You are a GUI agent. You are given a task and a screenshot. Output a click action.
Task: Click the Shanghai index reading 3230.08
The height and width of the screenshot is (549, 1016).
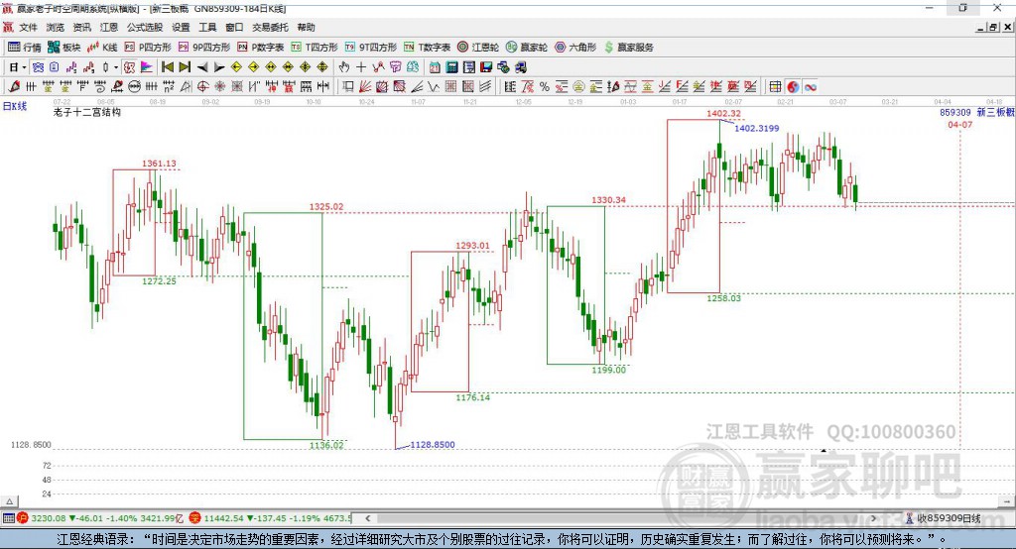(x=48, y=518)
